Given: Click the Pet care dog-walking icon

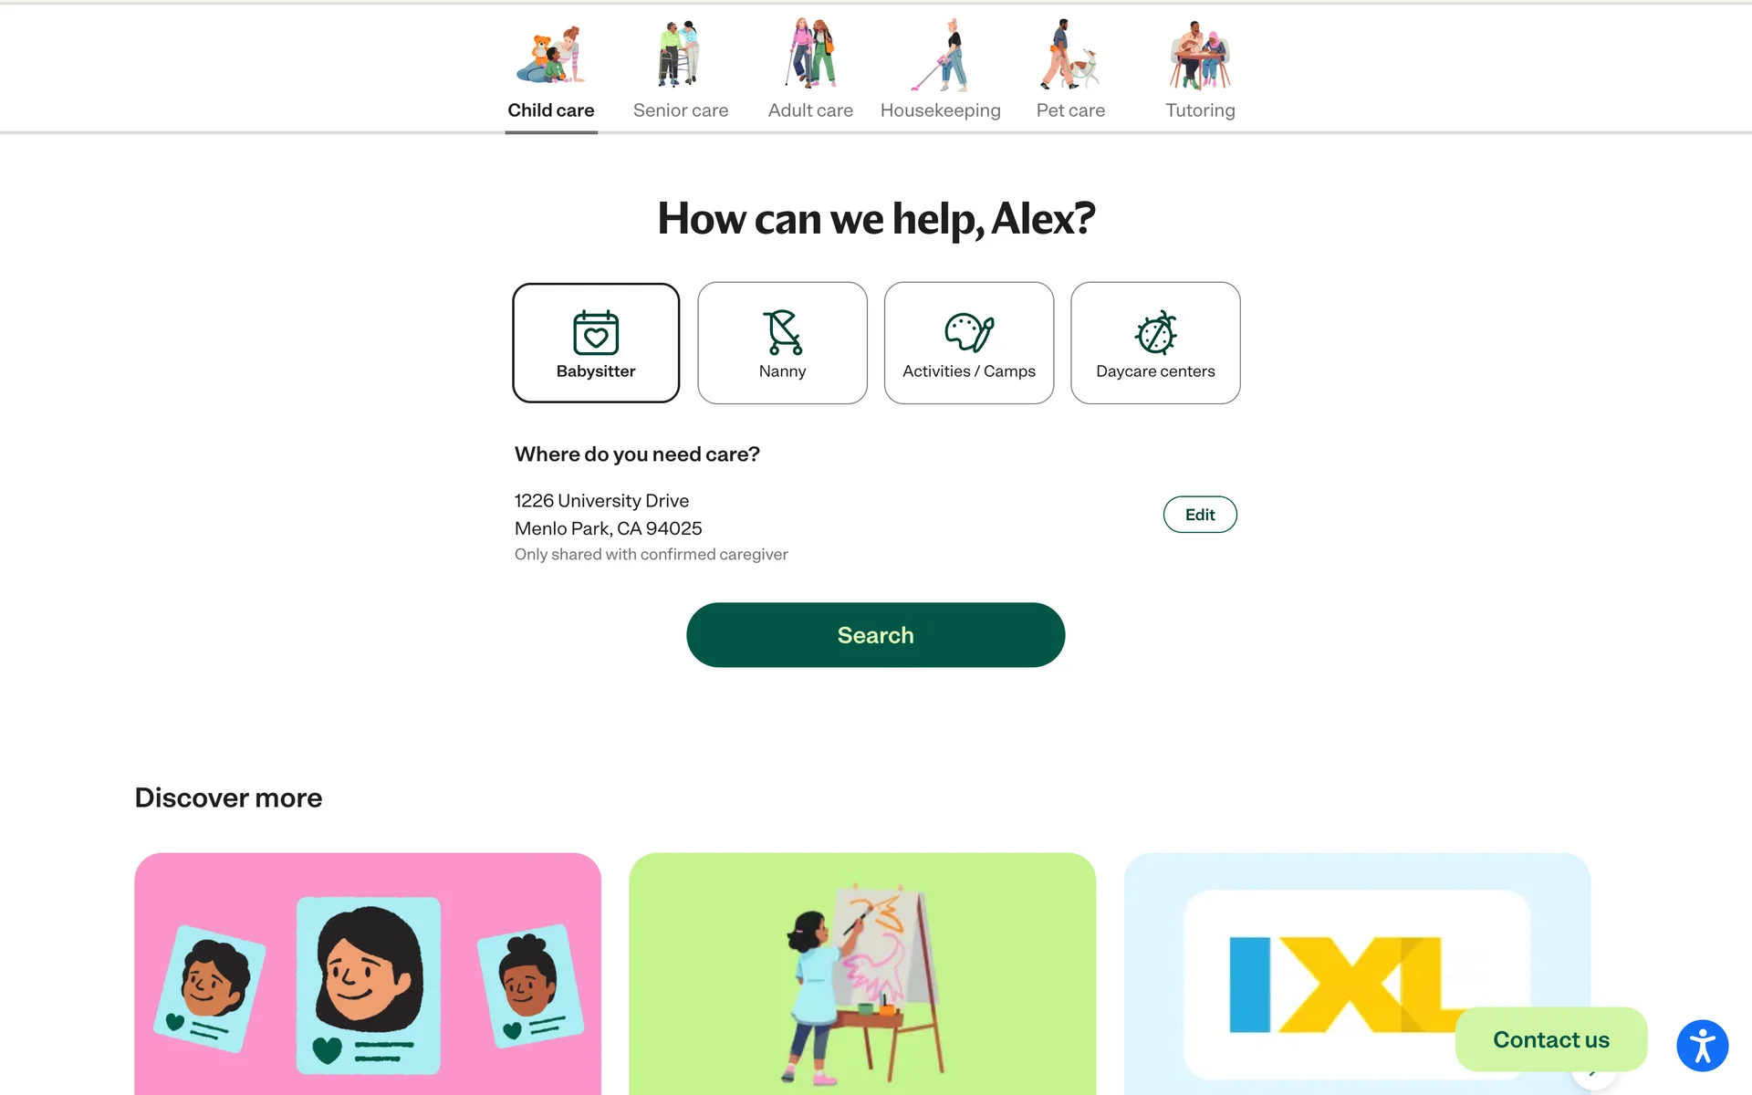Looking at the screenshot, I should tap(1069, 54).
